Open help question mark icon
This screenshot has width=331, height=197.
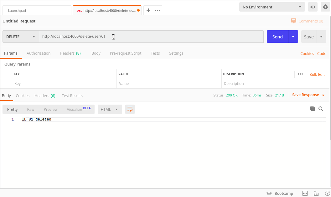click(328, 193)
